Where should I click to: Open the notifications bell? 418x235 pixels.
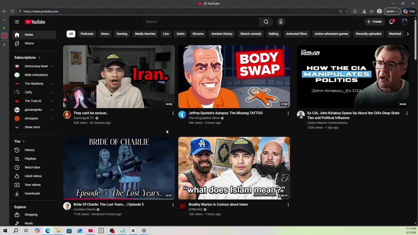391,22
